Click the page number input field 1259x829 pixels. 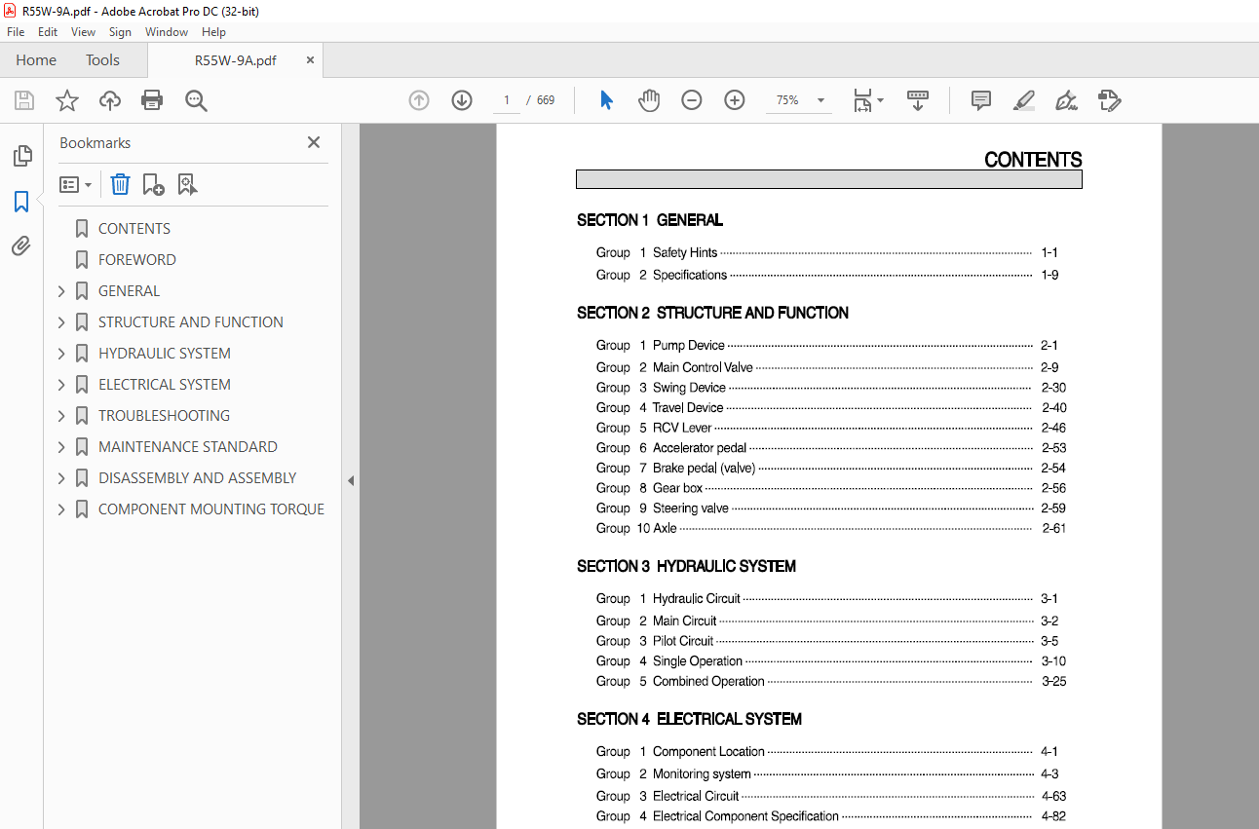pyautogui.click(x=507, y=100)
